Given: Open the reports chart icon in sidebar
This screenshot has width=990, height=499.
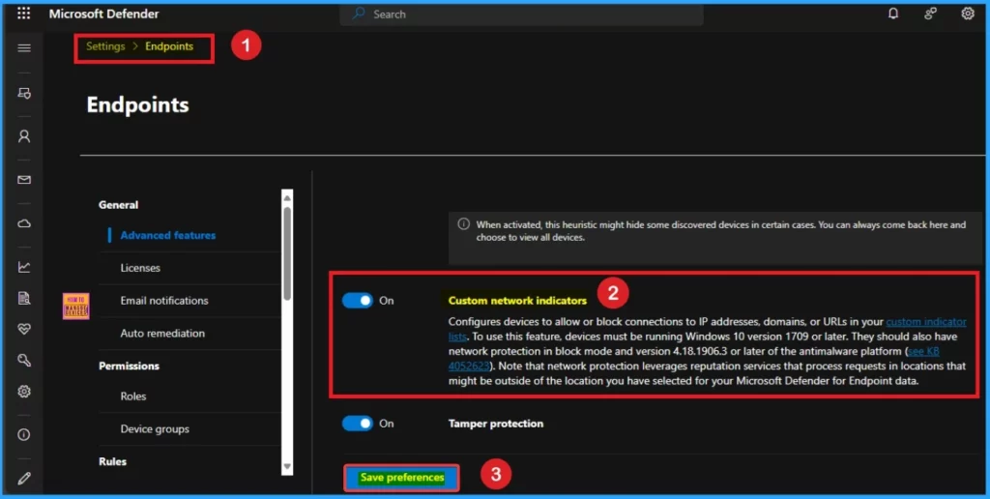Looking at the screenshot, I should 24,267.
